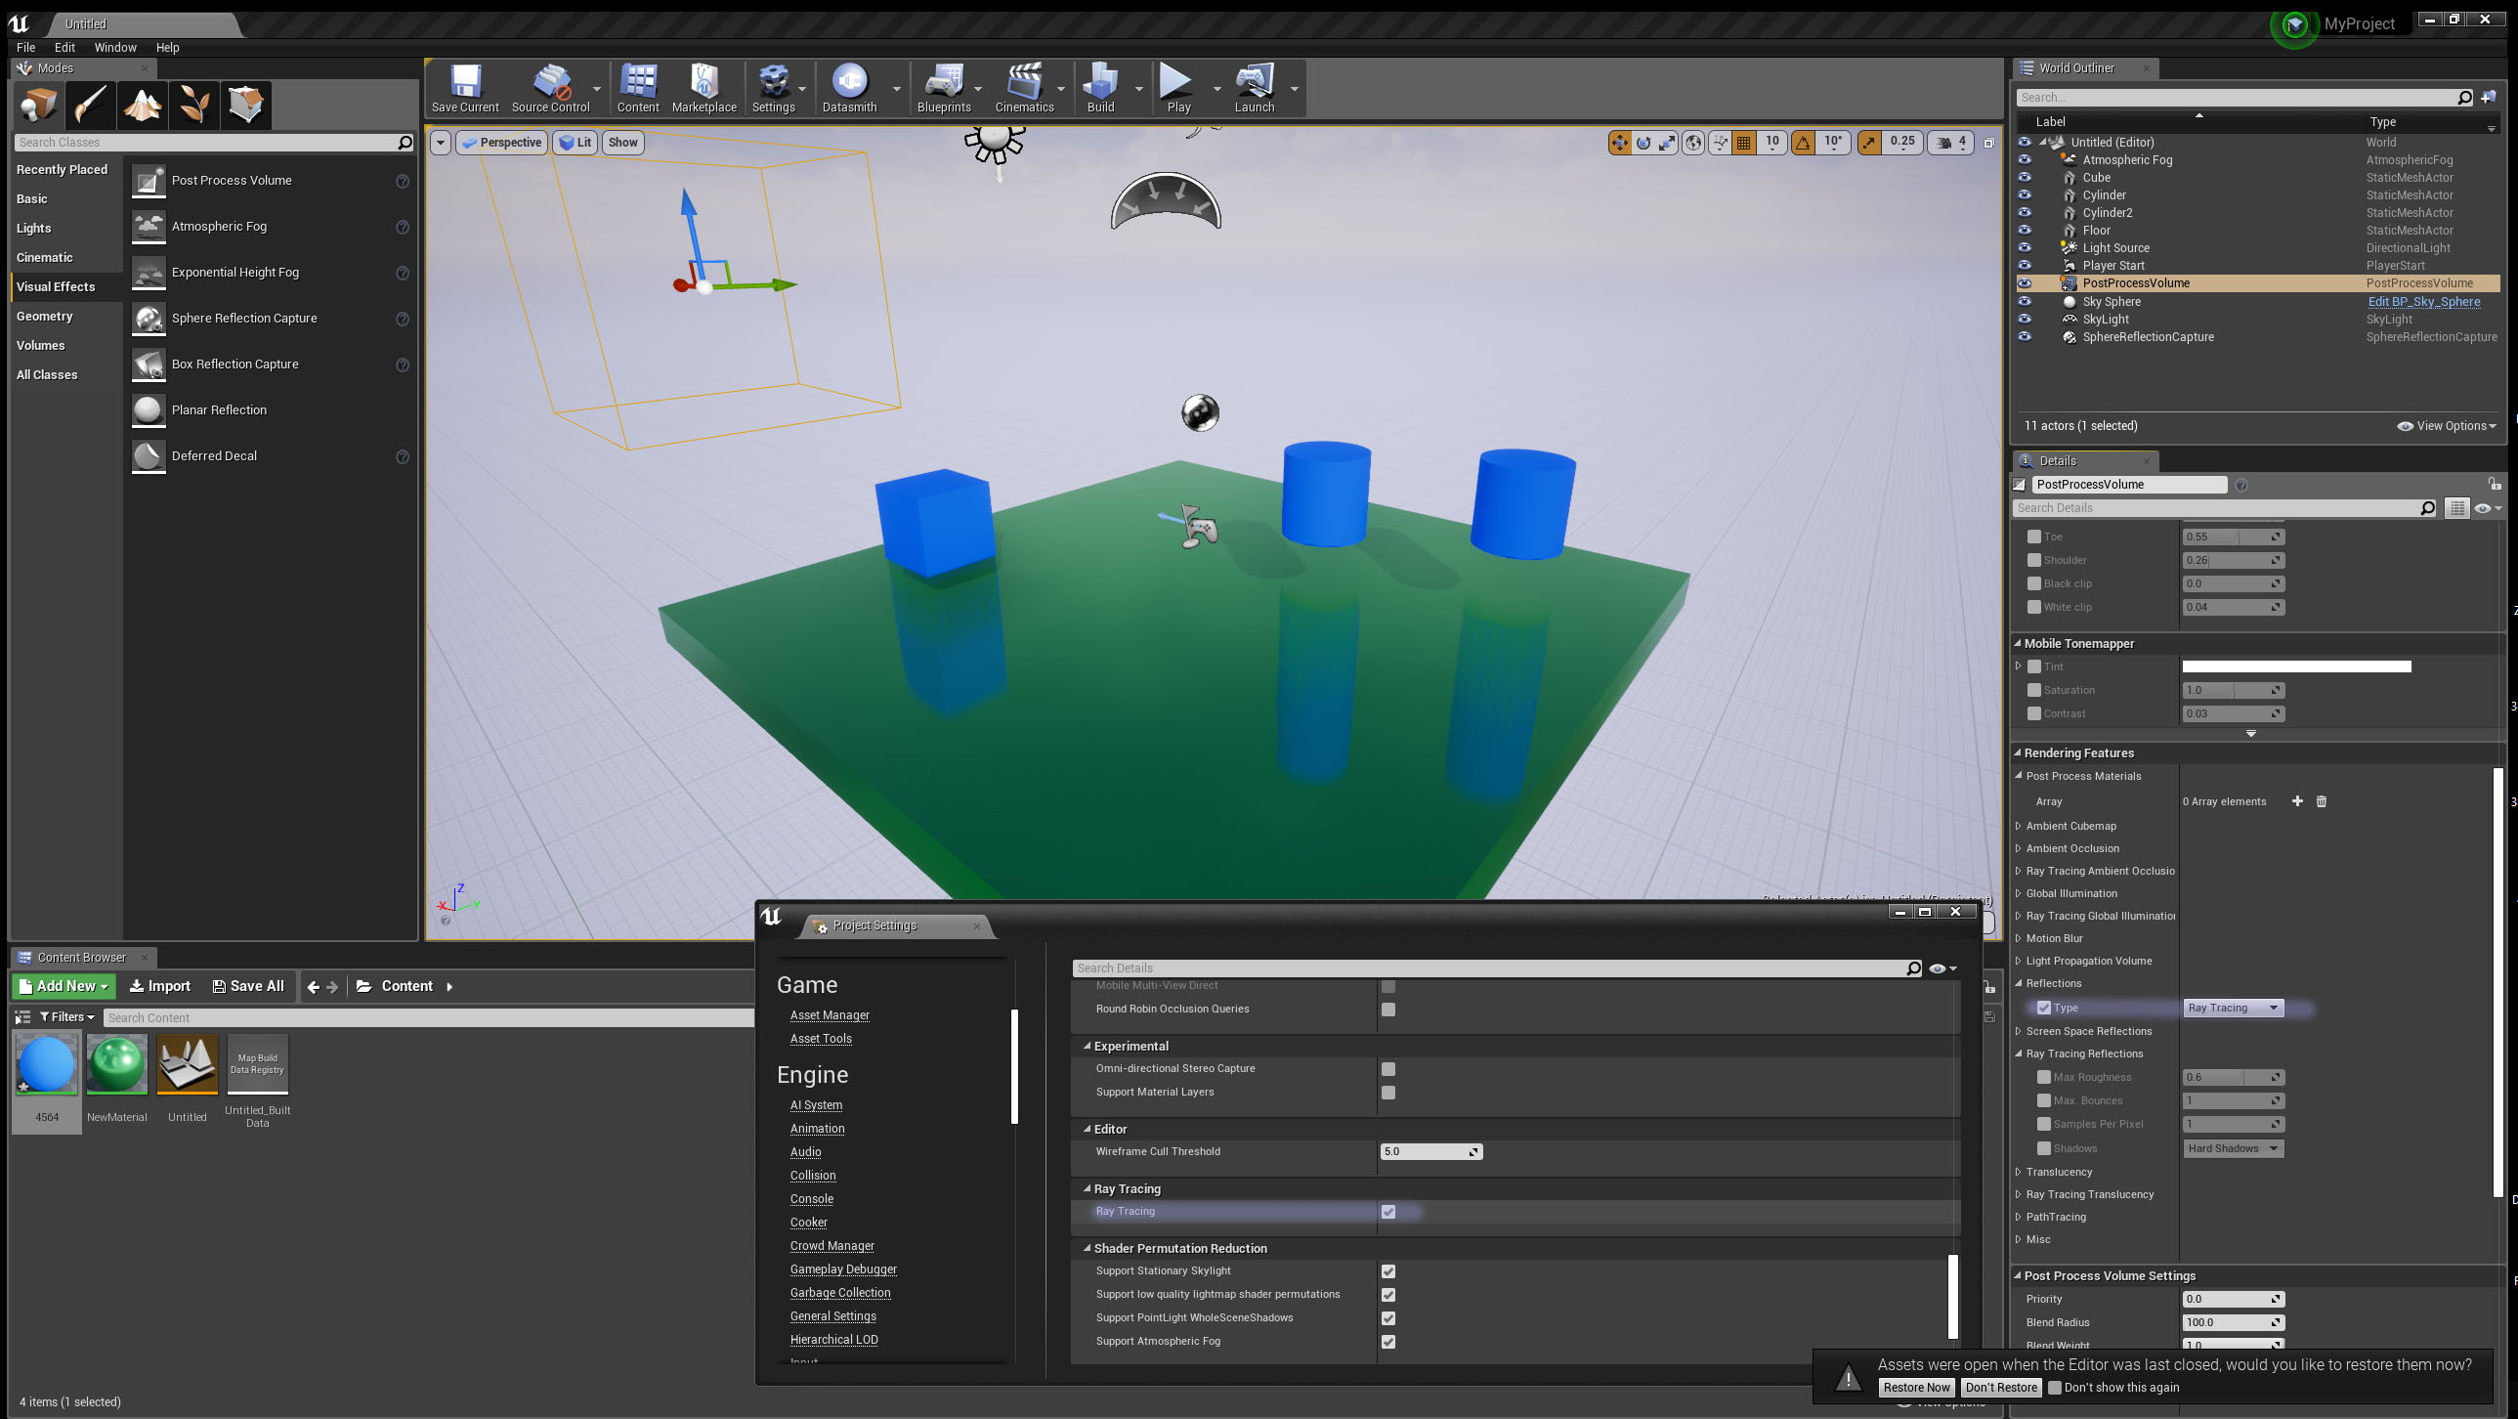Viewport: 2518px width, 1419px height.
Task: Open the reflections Type Ray Tracing dropdown
Action: pyautogui.click(x=2233, y=1008)
